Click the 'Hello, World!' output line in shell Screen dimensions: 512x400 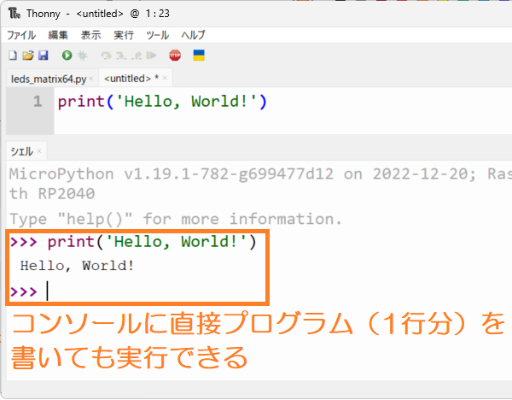(x=77, y=266)
